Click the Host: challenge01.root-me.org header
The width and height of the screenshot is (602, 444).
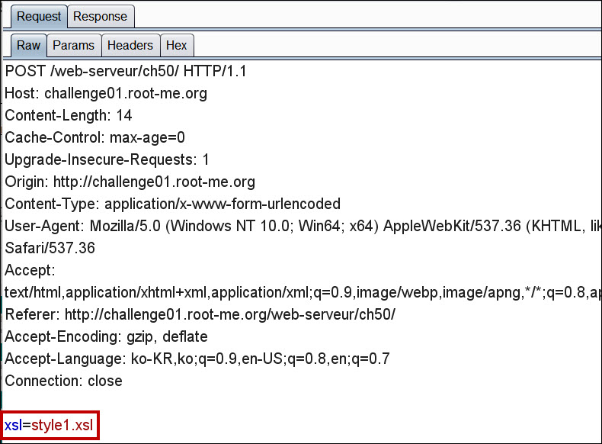[x=106, y=93]
